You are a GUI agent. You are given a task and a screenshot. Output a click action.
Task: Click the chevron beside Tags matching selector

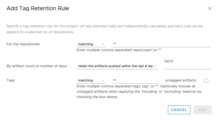(x=103, y=81)
